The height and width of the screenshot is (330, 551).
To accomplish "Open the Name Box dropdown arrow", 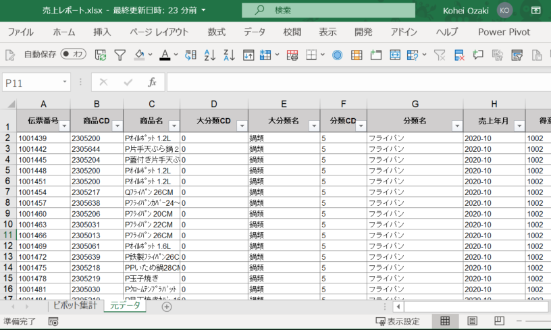I will click(65, 82).
